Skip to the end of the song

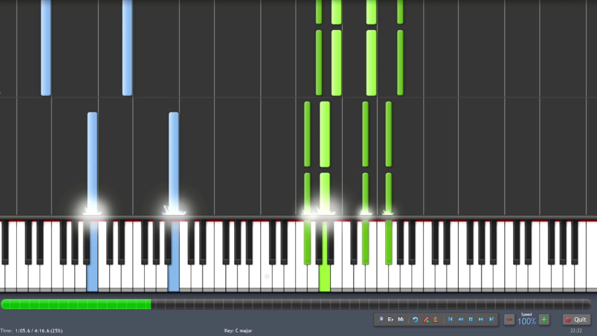[x=491, y=320]
